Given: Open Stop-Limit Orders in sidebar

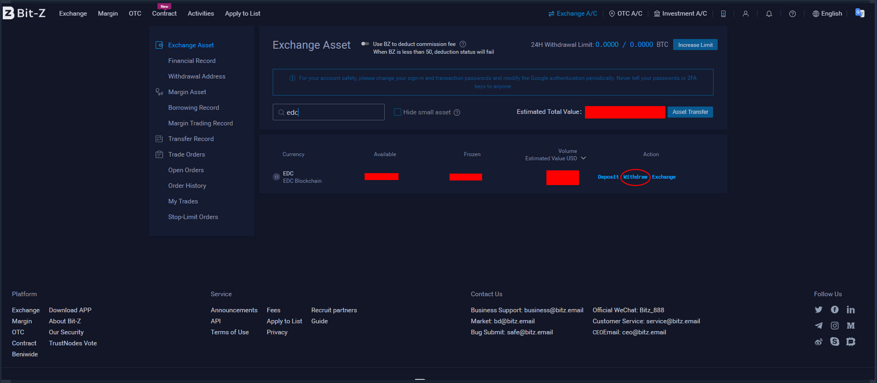Looking at the screenshot, I should pos(193,217).
